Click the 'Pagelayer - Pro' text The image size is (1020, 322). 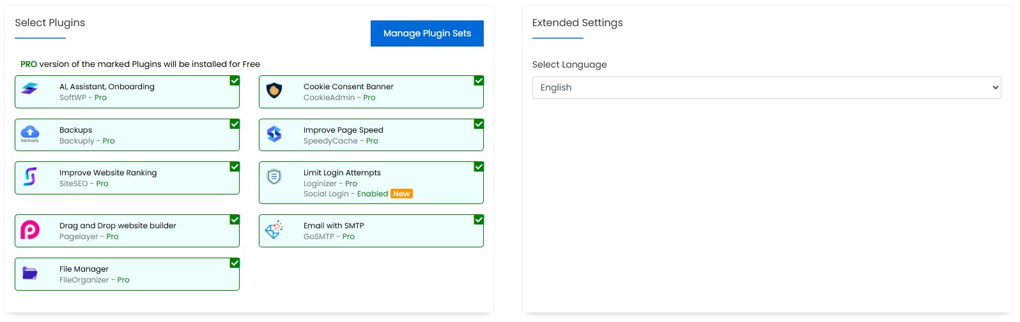[89, 237]
